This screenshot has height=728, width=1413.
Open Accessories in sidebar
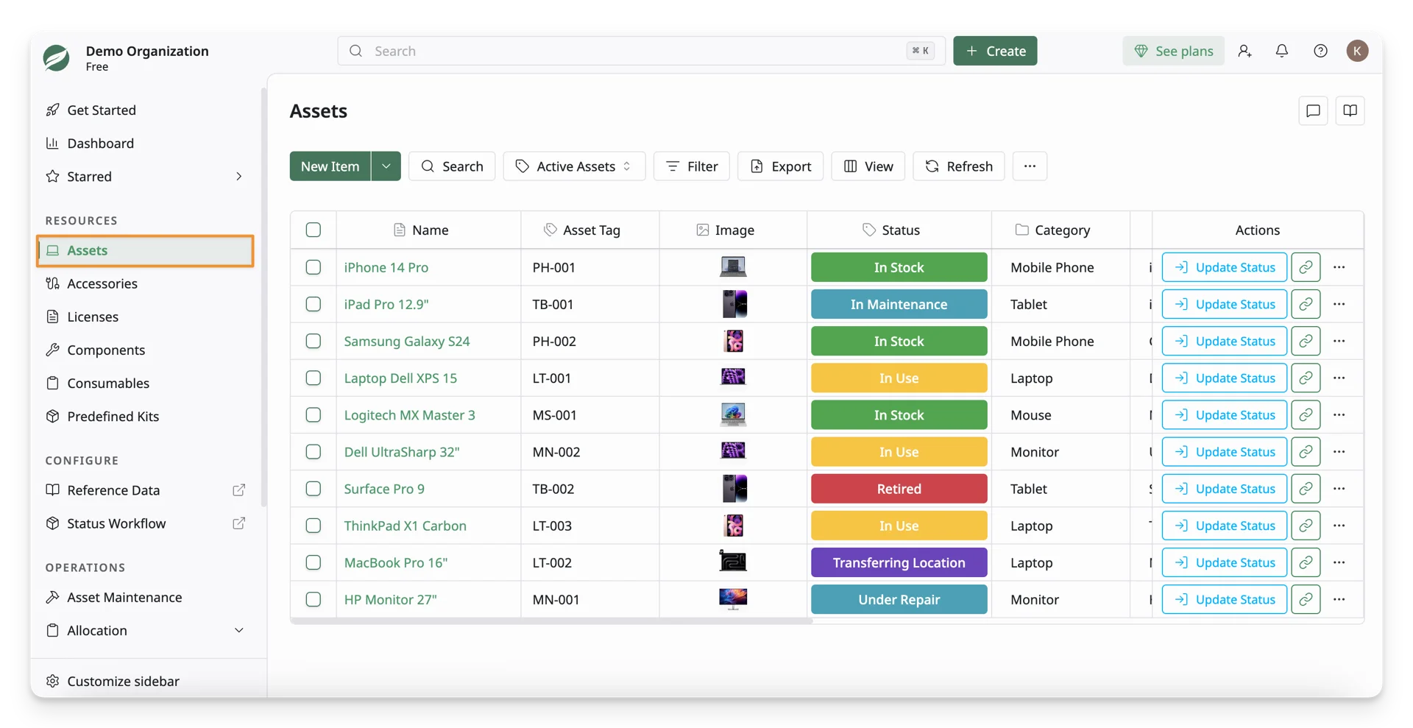tap(102, 283)
